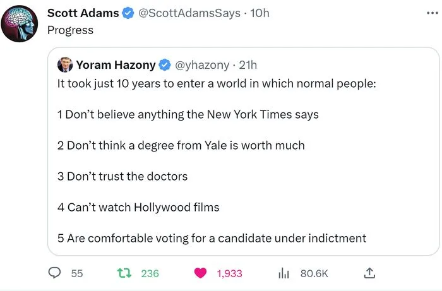The width and height of the screenshot is (442, 291).
Task: Click Scott Adams' verified badge
Action: 126,13
